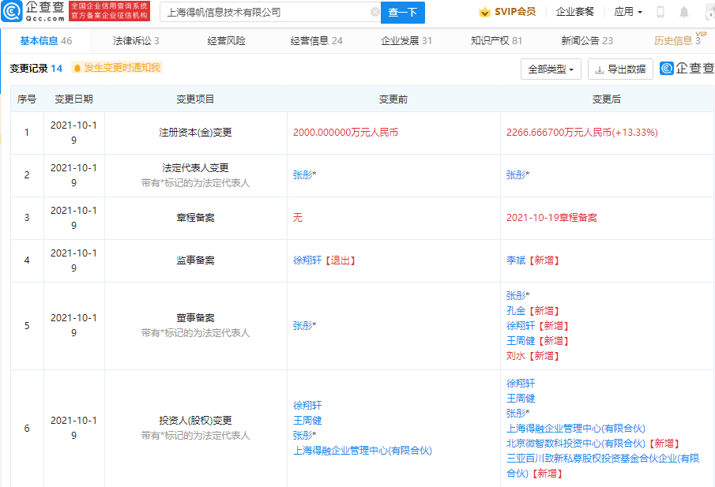Click the 变更后 column header
715x487 pixels.
pos(607,99)
